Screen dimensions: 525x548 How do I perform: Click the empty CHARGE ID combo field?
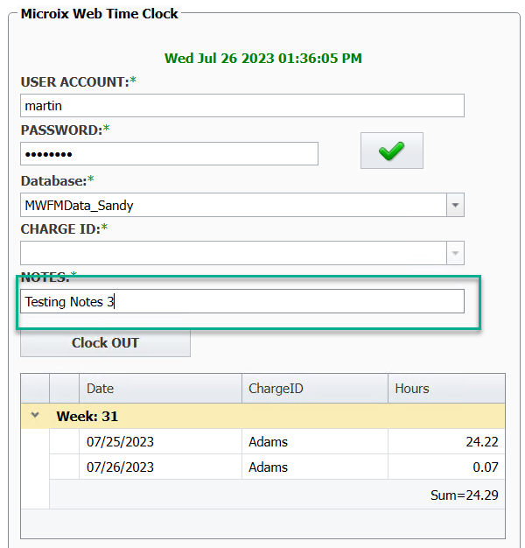pyautogui.click(x=233, y=253)
